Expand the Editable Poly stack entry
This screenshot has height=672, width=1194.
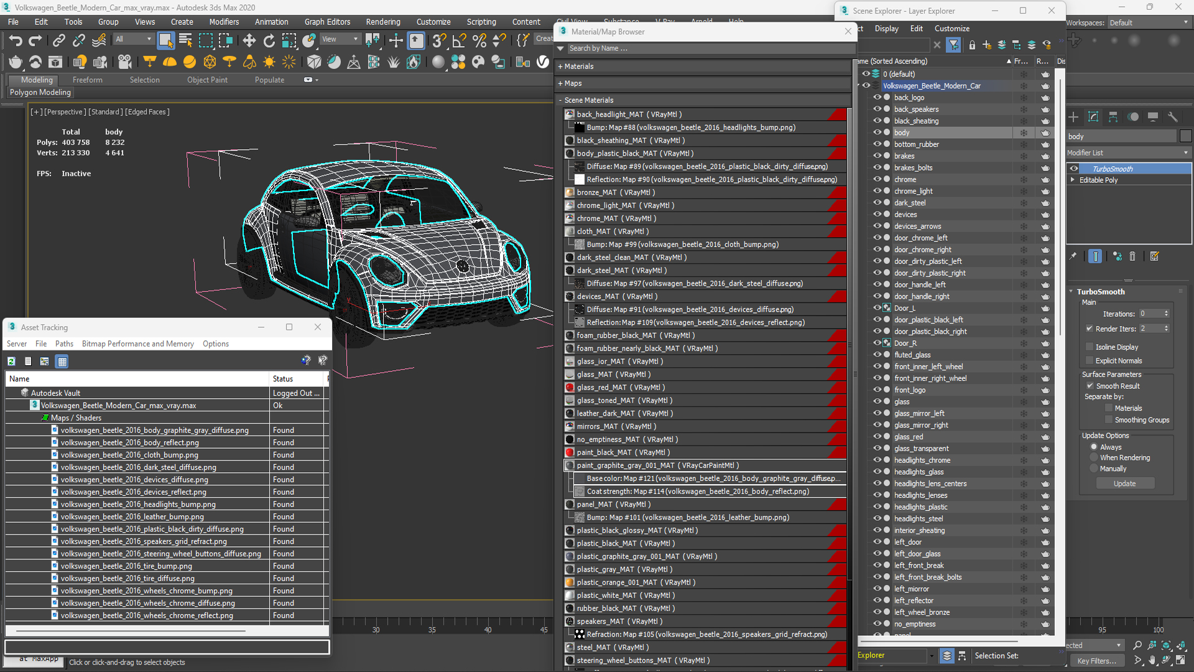(x=1073, y=180)
